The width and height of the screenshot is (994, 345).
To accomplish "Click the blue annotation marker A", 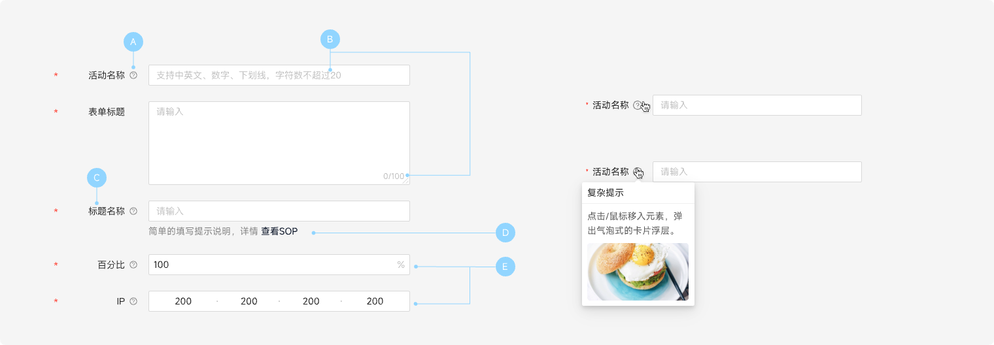I will pyautogui.click(x=133, y=42).
